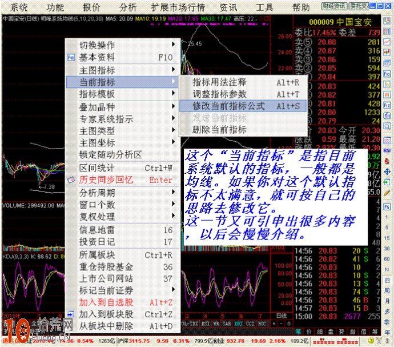Expand the 切换操作 submenu

pyautogui.click(x=123, y=45)
